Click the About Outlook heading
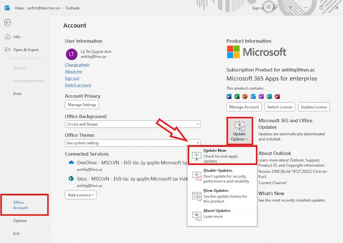The height and width of the screenshot is (243, 343). (x=274, y=153)
